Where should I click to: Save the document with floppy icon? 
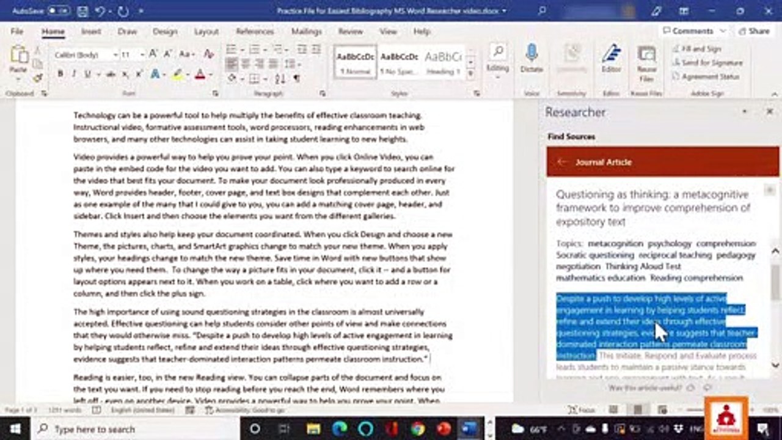[83, 11]
